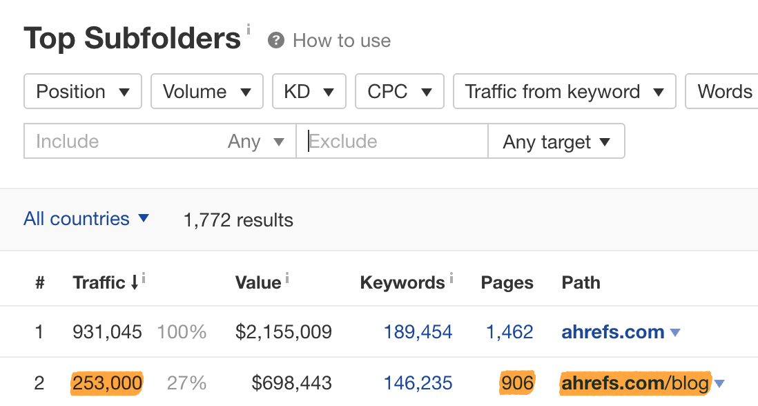Viewport: 758px width, 406px height.
Task: Click the Value column info icon
Action: pyautogui.click(x=287, y=278)
